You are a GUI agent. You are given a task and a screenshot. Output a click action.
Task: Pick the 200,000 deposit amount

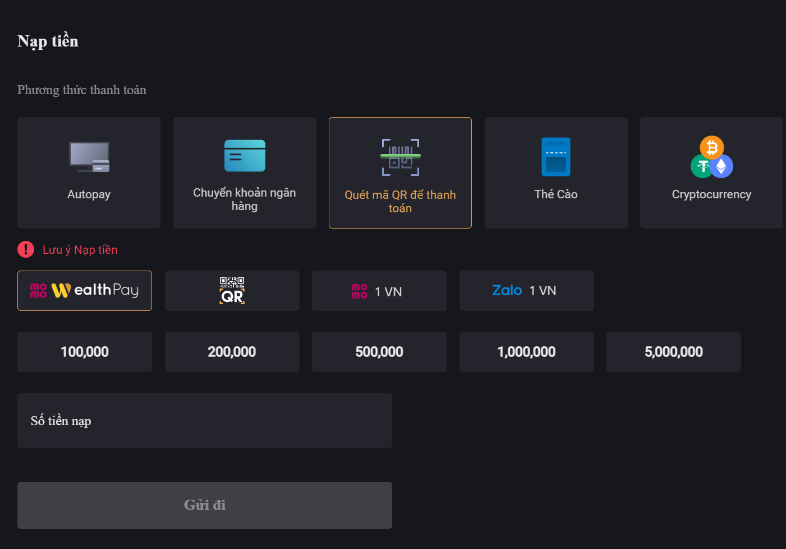[232, 352]
